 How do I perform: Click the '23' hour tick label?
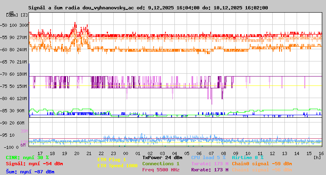pos(113,153)
